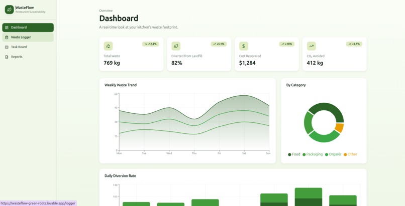Image resolution: width=405 pixels, height=206 pixels.
Task: Go to the Task Board page
Action: tap(28, 47)
